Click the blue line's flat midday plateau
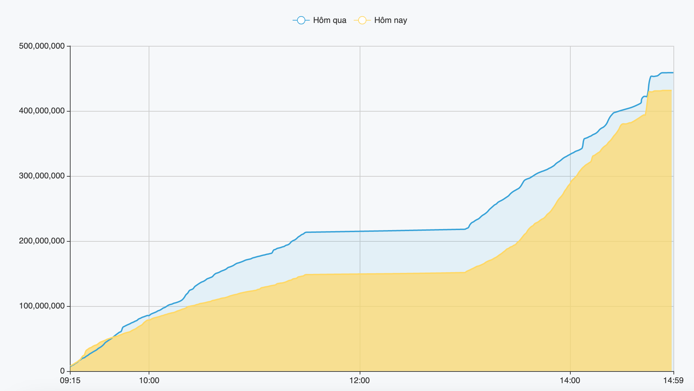This screenshot has height=391, width=694. pyautogui.click(x=385, y=231)
